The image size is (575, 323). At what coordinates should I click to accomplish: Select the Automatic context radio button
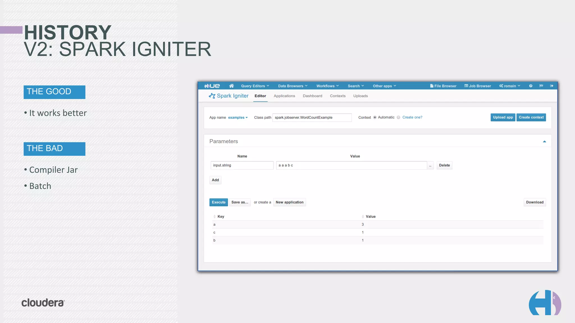[375, 117]
